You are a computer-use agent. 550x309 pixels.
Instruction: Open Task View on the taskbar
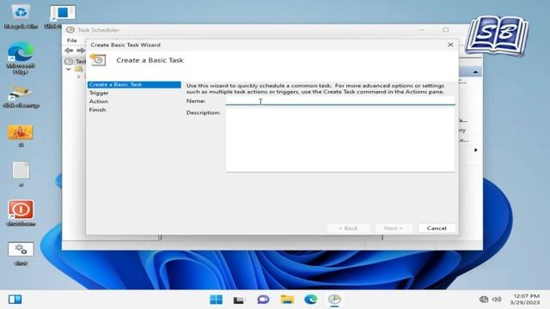coord(239,300)
